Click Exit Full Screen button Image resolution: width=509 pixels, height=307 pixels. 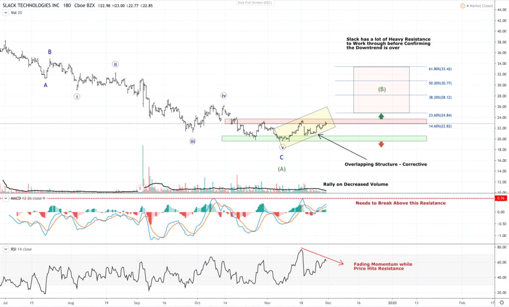[x=255, y=2]
